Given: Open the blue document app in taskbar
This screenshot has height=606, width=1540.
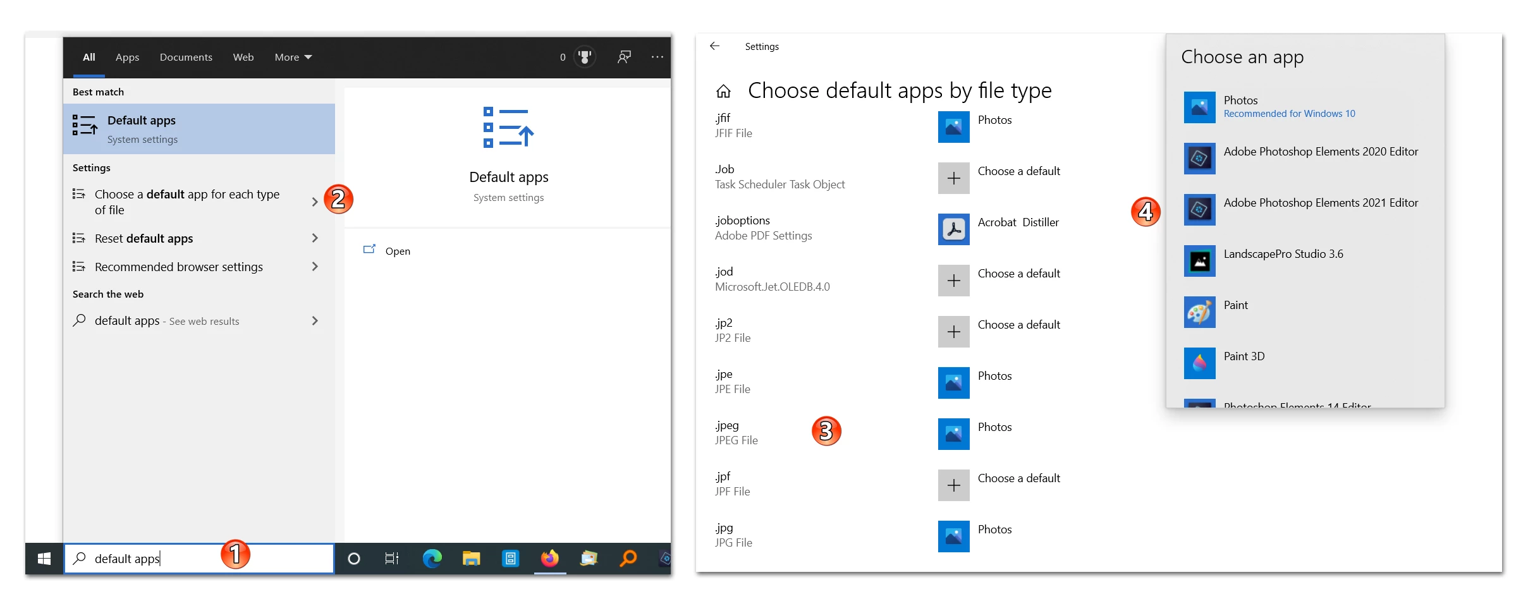Looking at the screenshot, I should pos(510,559).
